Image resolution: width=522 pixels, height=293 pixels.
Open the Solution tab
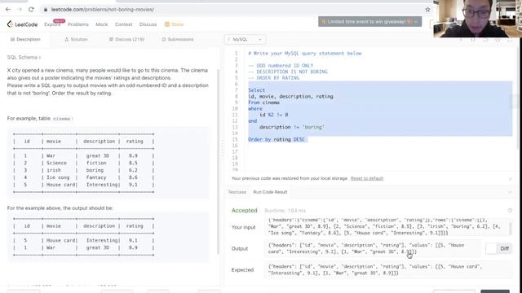pyautogui.click(x=76, y=39)
